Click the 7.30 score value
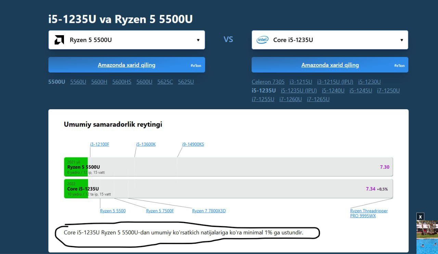Image resolution: width=438 pixels, height=254 pixels. point(385,167)
